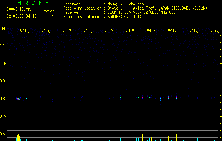Click the observer name Masayuki Kobayashi
Viewport: 222px width, 141px height.
point(127,4)
